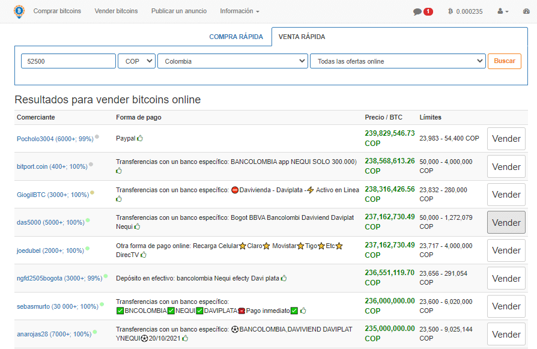Click the Precio / BTC column header
The image size is (537, 349).
384,117
